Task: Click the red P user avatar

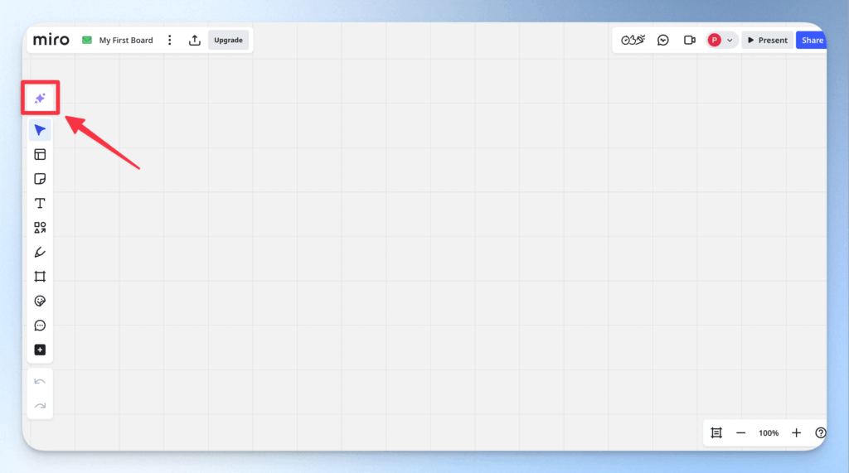Action: (714, 40)
